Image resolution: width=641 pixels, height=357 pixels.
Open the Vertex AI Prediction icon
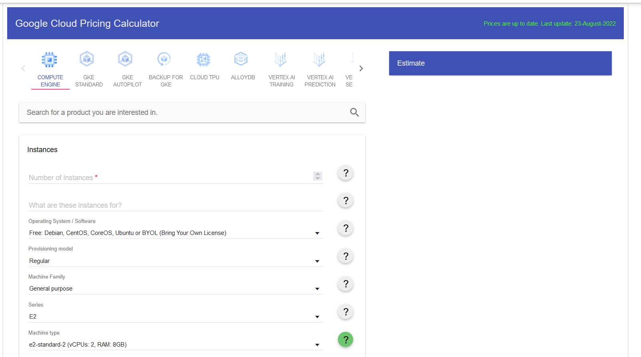[319, 60]
